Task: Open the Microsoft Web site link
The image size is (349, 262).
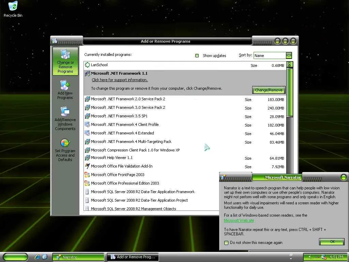Action: tap(239, 220)
